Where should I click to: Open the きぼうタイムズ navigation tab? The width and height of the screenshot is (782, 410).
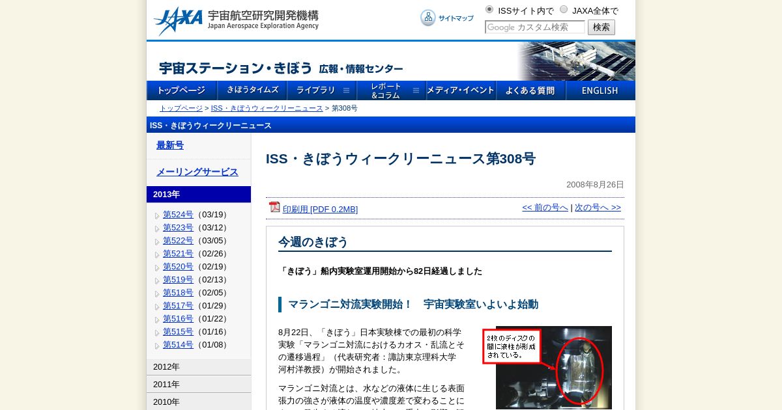click(252, 90)
